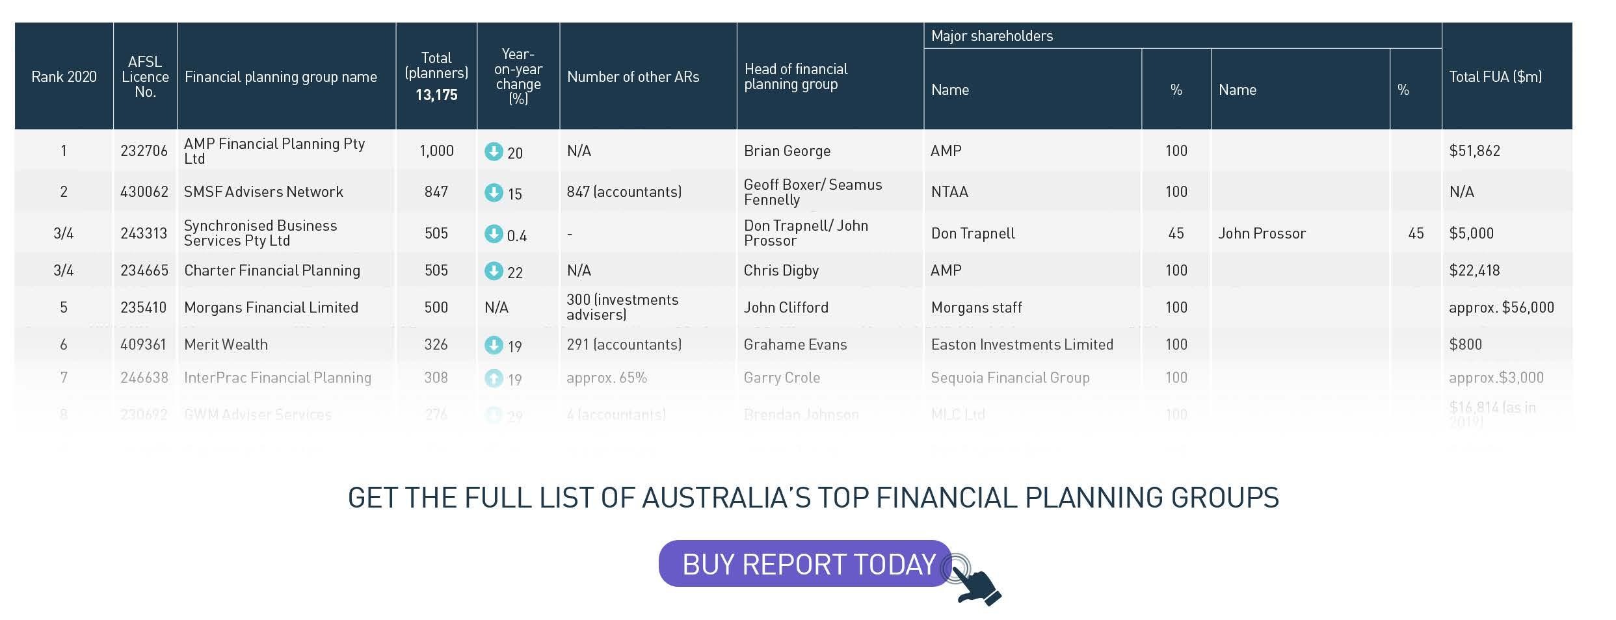
Task: Click the down arrow icon next to 0.4
Action: click(494, 234)
